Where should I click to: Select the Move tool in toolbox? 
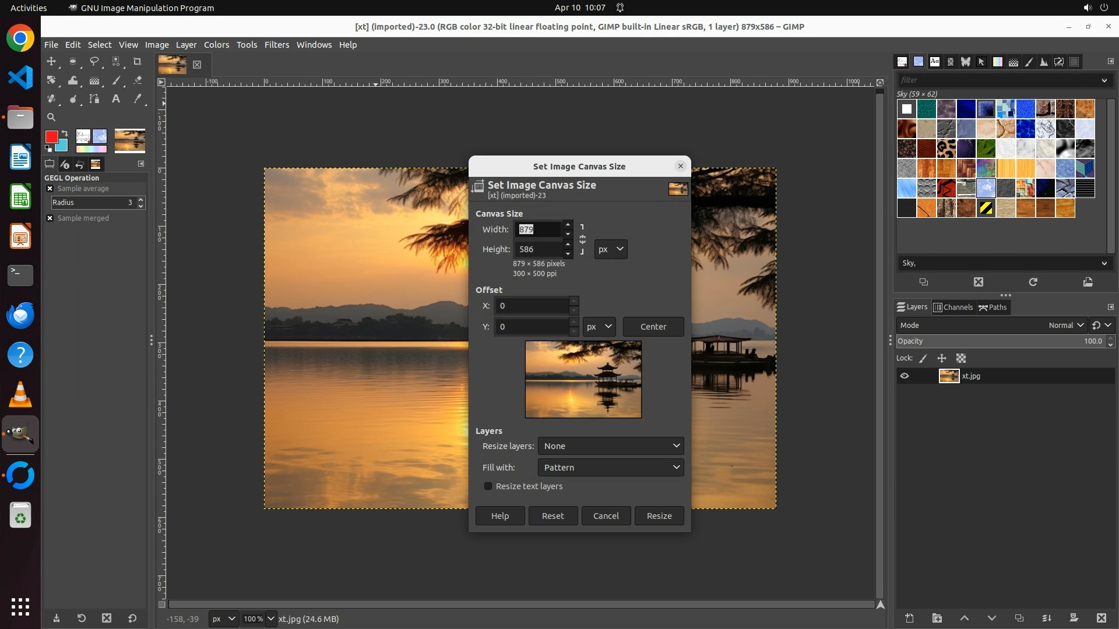51,61
